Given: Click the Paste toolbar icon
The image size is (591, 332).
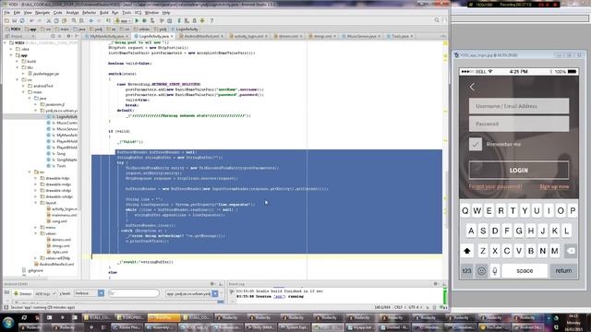Looking at the screenshot, I should coord(64,20).
